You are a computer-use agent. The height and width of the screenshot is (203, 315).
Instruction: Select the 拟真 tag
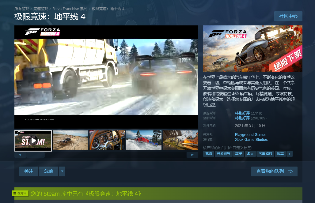tap(280, 154)
